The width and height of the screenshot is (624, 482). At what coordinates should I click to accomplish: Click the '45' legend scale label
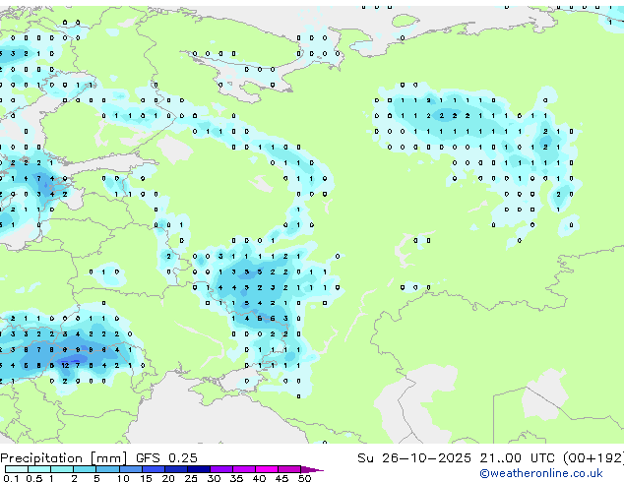(x=281, y=478)
